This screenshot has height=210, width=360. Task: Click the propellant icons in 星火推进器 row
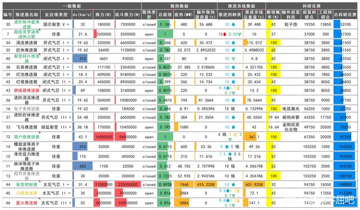(x=230, y=203)
